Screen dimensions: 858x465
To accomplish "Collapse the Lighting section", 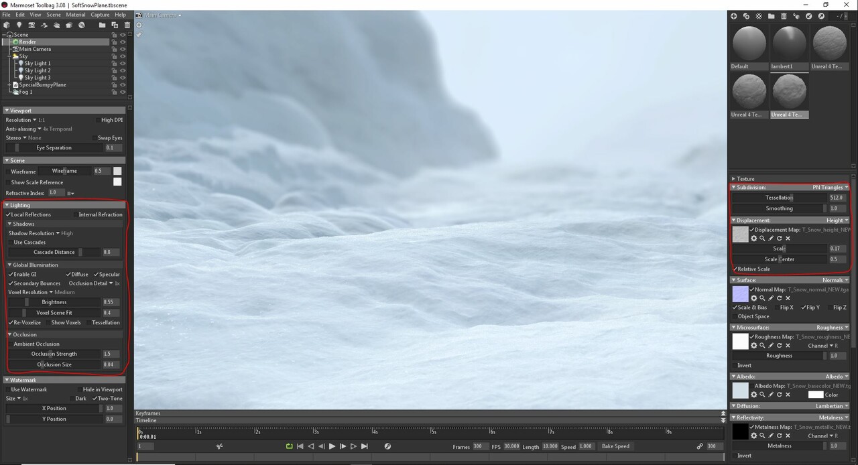I will click(7, 205).
